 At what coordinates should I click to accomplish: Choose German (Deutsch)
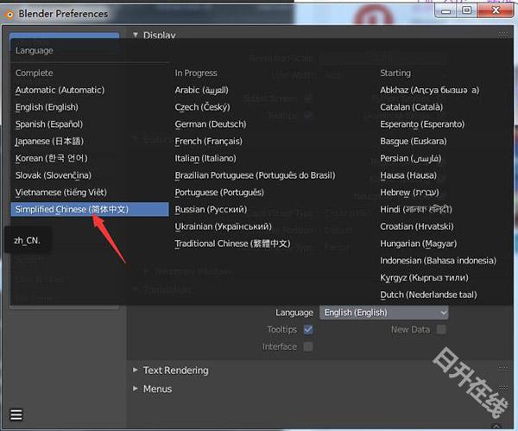(x=211, y=124)
